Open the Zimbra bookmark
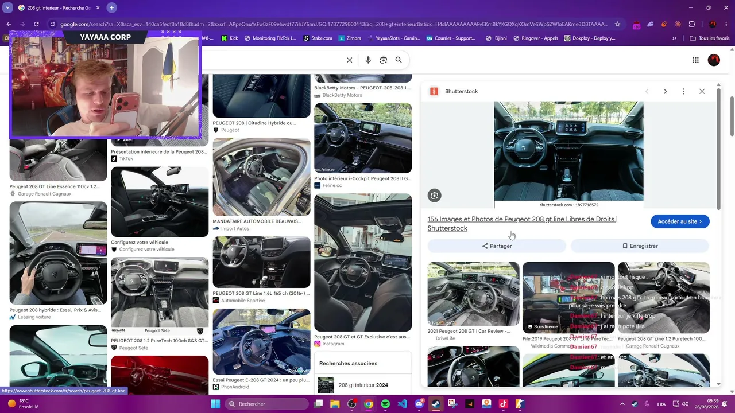 coord(350,38)
